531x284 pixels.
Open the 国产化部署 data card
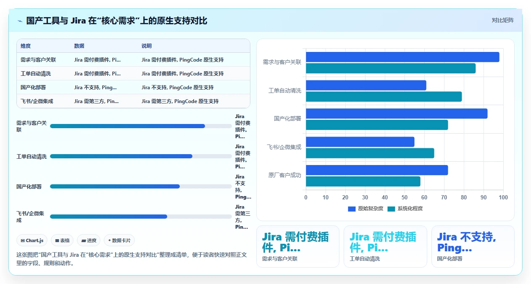point(473,246)
